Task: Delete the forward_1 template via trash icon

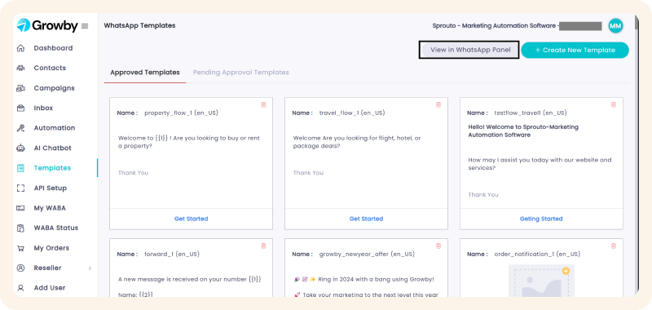Action: pos(263,246)
